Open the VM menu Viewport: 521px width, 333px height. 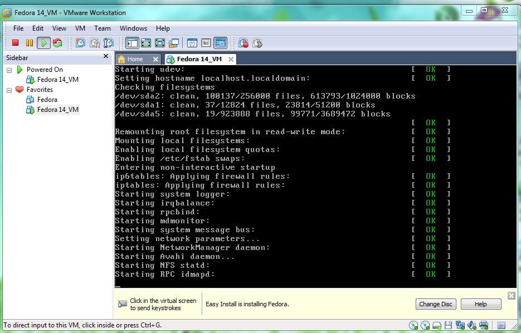(x=80, y=28)
